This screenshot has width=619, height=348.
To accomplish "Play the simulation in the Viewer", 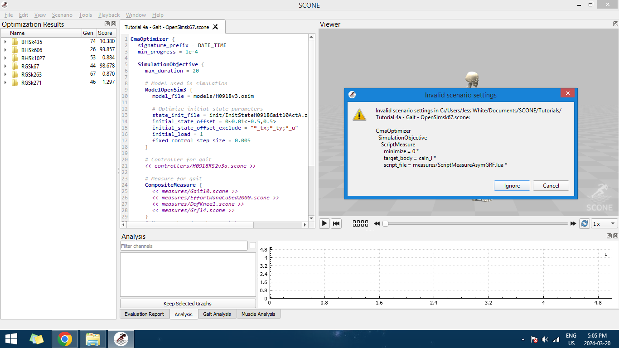I will pyautogui.click(x=324, y=223).
